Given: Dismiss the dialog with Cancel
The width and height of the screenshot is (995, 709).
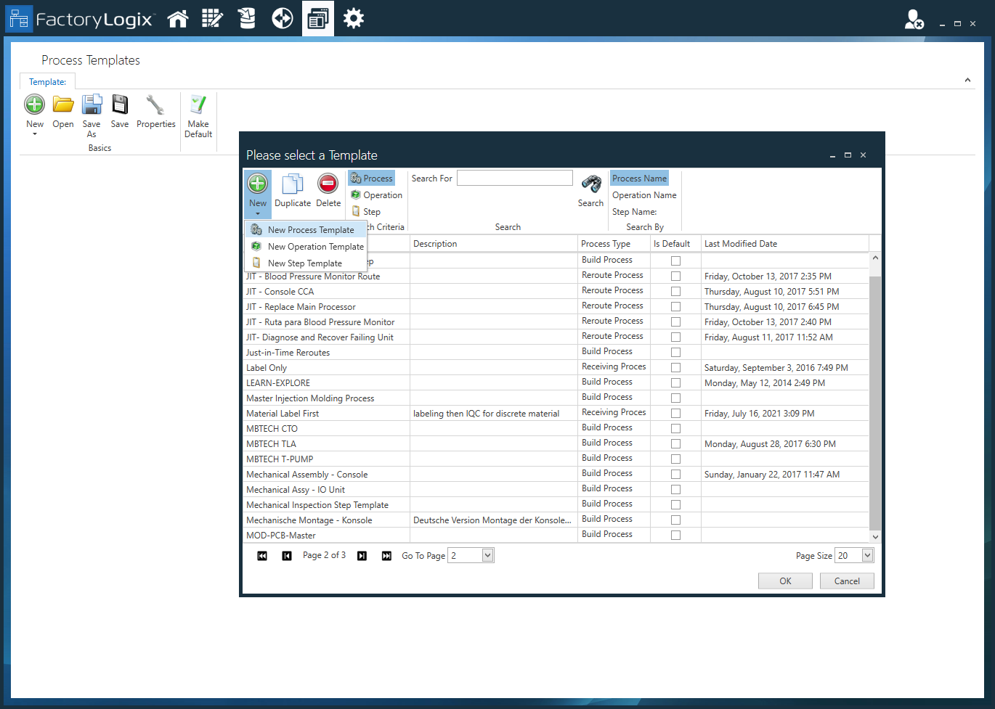Looking at the screenshot, I should tap(847, 581).
